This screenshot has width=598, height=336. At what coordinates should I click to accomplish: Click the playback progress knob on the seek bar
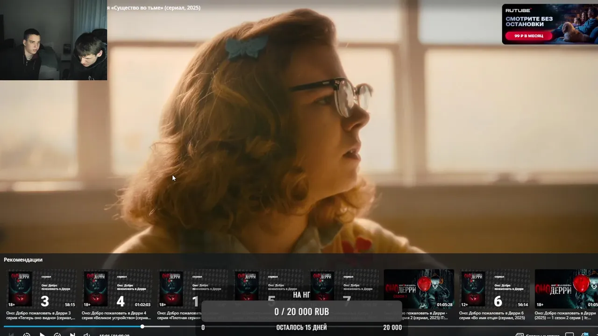(x=142, y=327)
